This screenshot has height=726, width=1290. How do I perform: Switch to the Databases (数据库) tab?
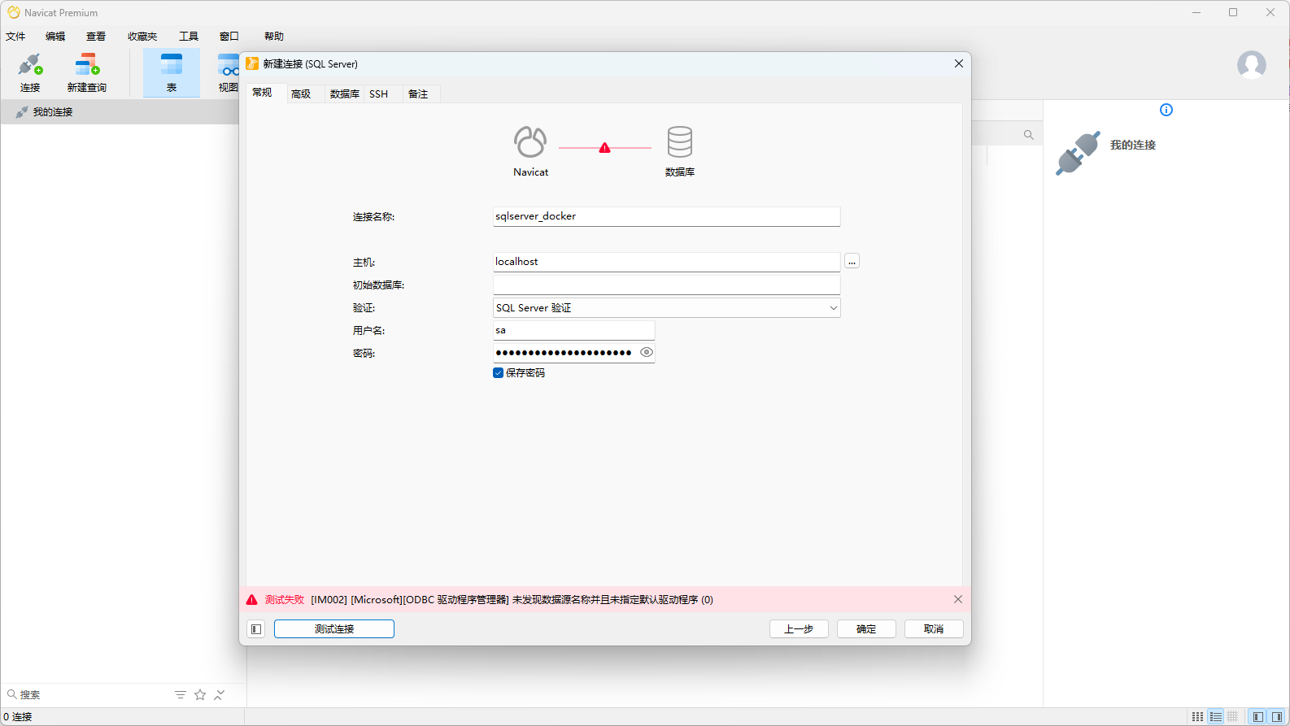(x=345, y=94)
